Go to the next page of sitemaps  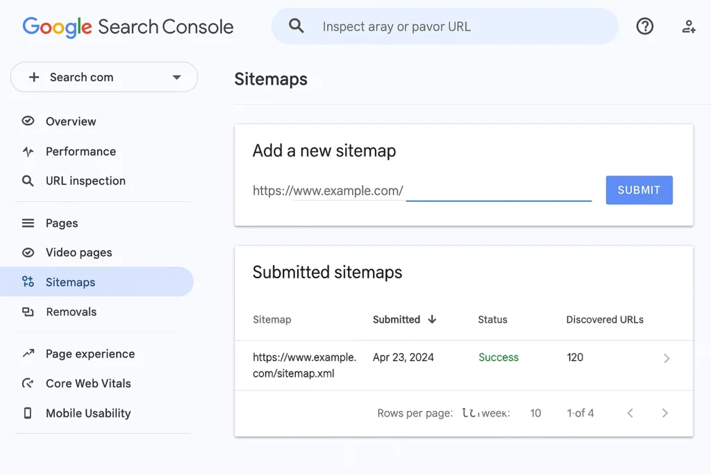665,413
